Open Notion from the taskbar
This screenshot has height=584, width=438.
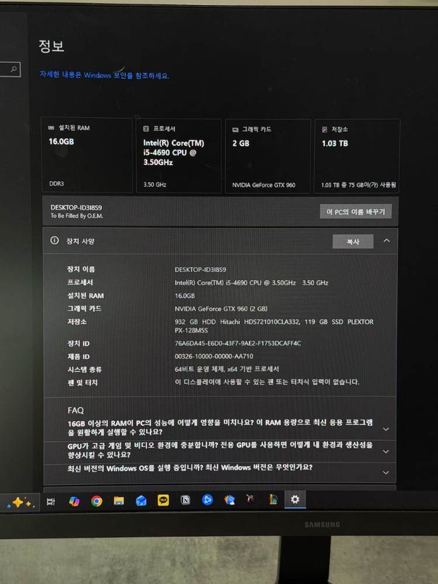pos(185,500)
